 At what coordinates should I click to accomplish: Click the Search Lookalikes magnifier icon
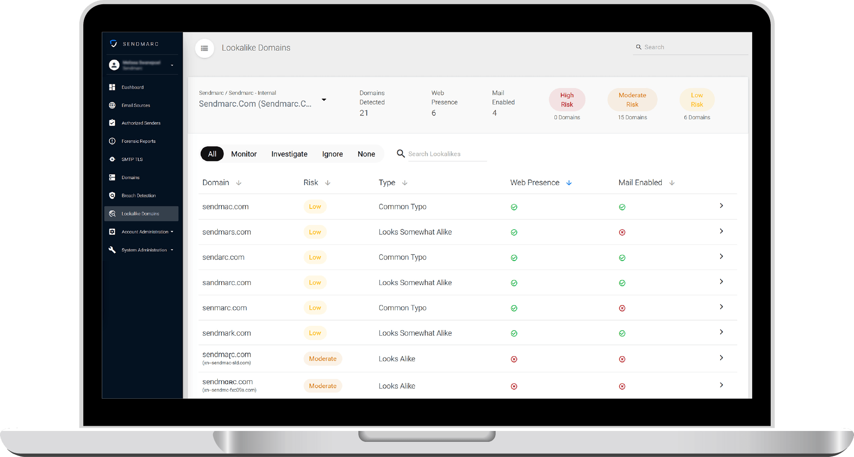400,153
